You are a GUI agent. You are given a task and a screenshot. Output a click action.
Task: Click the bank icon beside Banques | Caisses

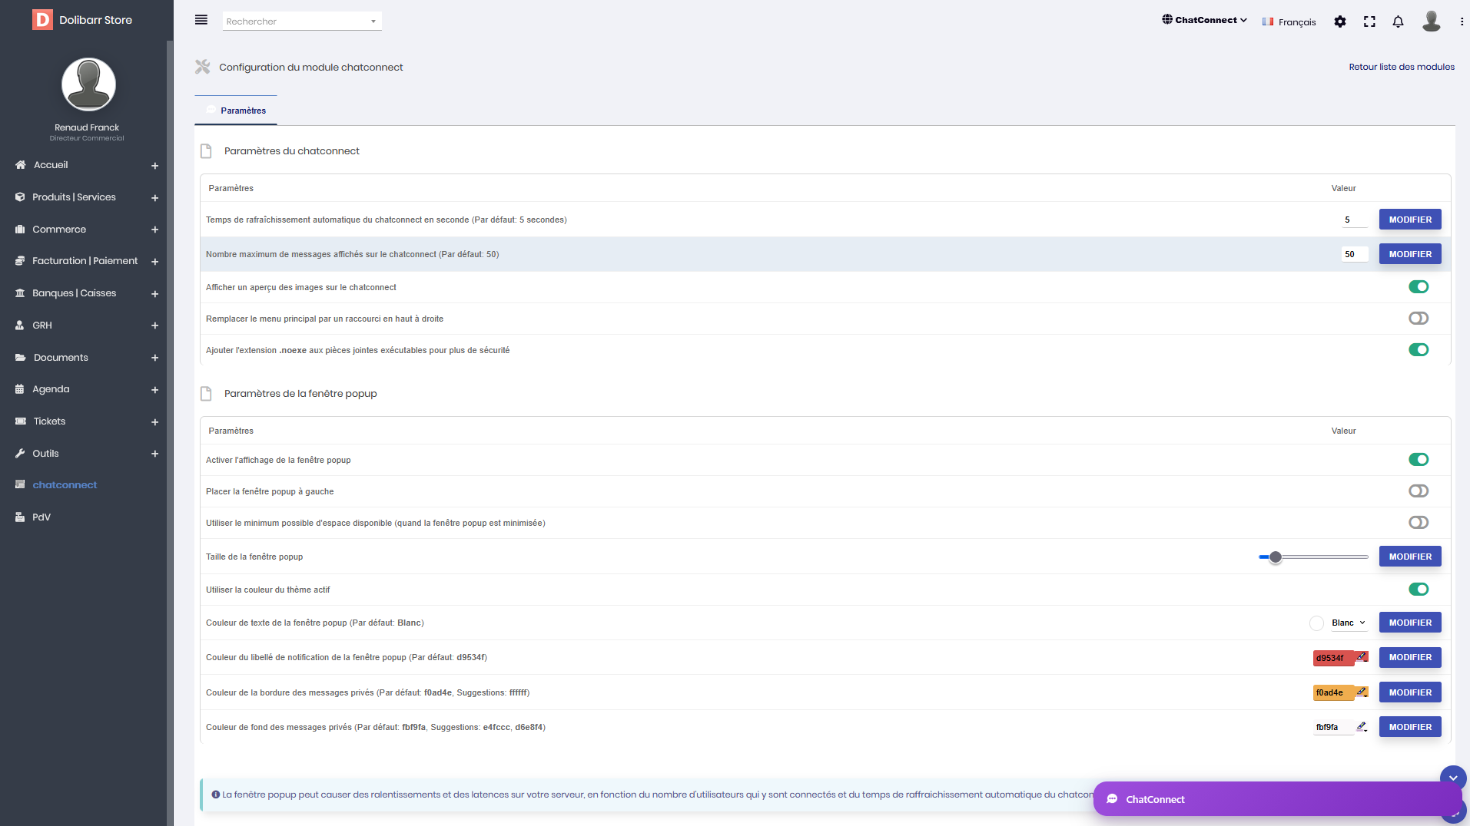coord(20,293)
